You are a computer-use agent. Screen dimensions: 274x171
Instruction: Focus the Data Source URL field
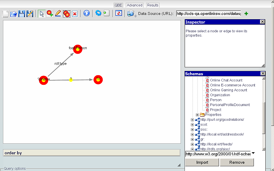tap(209, 14)
